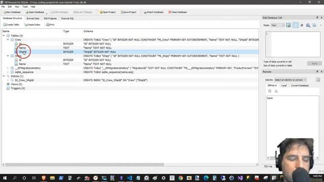Select the Name field under Ships
This screenshot has width=324, height=182.
click(x=131, y=64)
